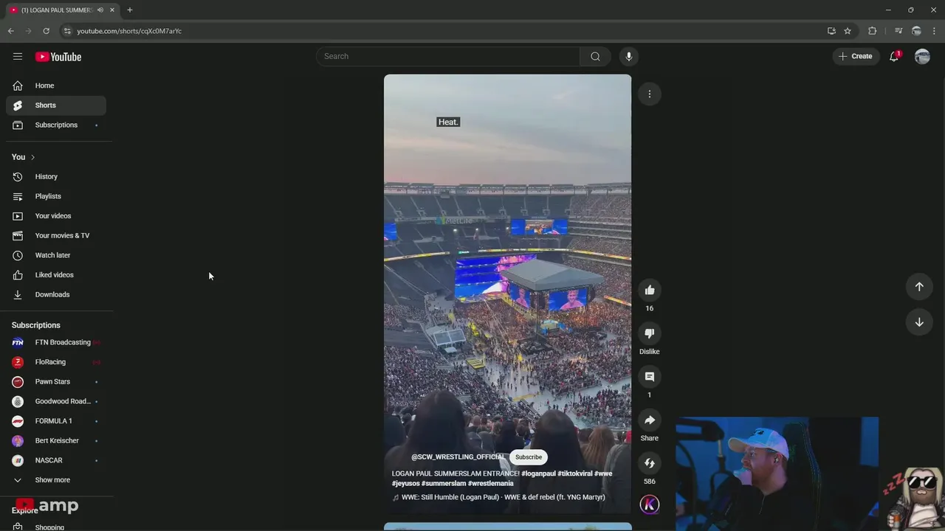Open the Remix button showing 586
Viewport: 945px width, 531px height.
(x=650, y=463)
